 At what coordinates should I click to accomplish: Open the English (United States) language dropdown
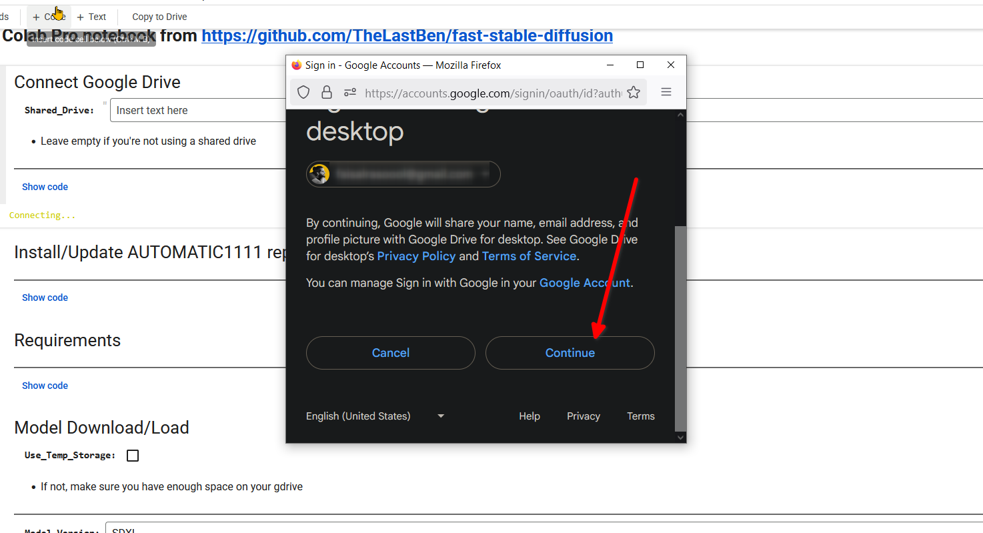click(375, 416)
